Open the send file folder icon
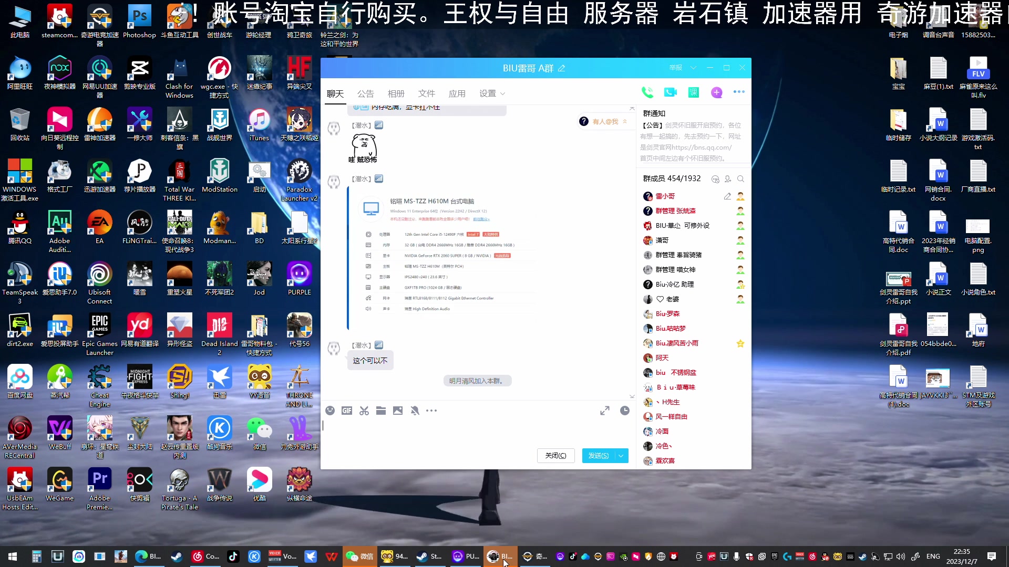The image size is (1009, 567). (x=381, y=411)
